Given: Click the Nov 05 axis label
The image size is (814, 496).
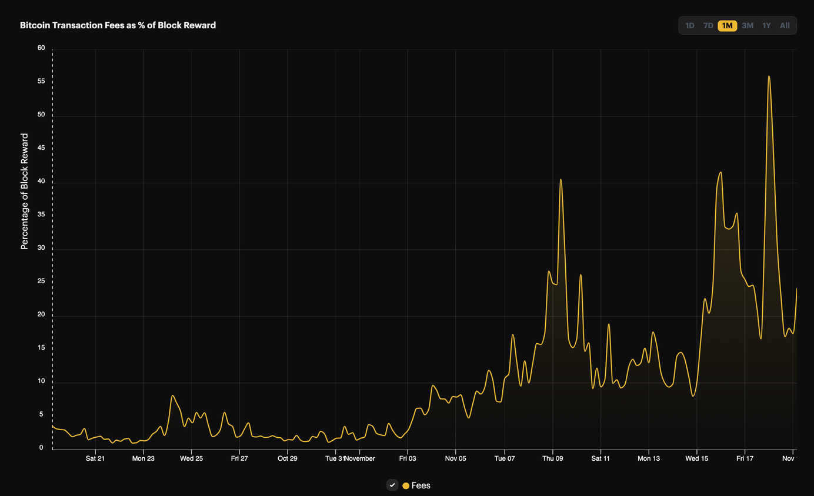Looking at the screenshot, I should (455, 458).
